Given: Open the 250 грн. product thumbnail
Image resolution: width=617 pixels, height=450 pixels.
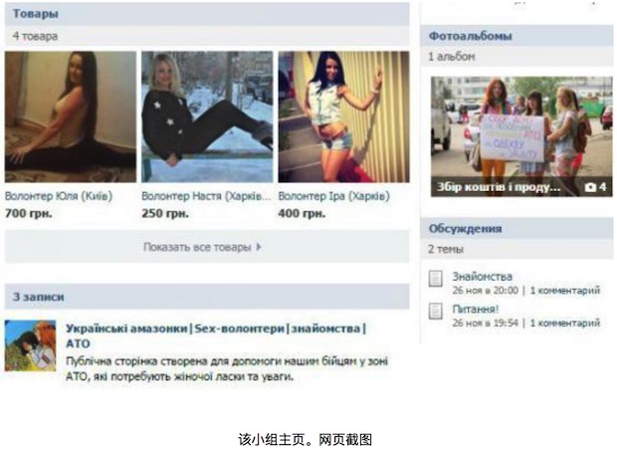Looking at the screenshot, I should (207, 116).
